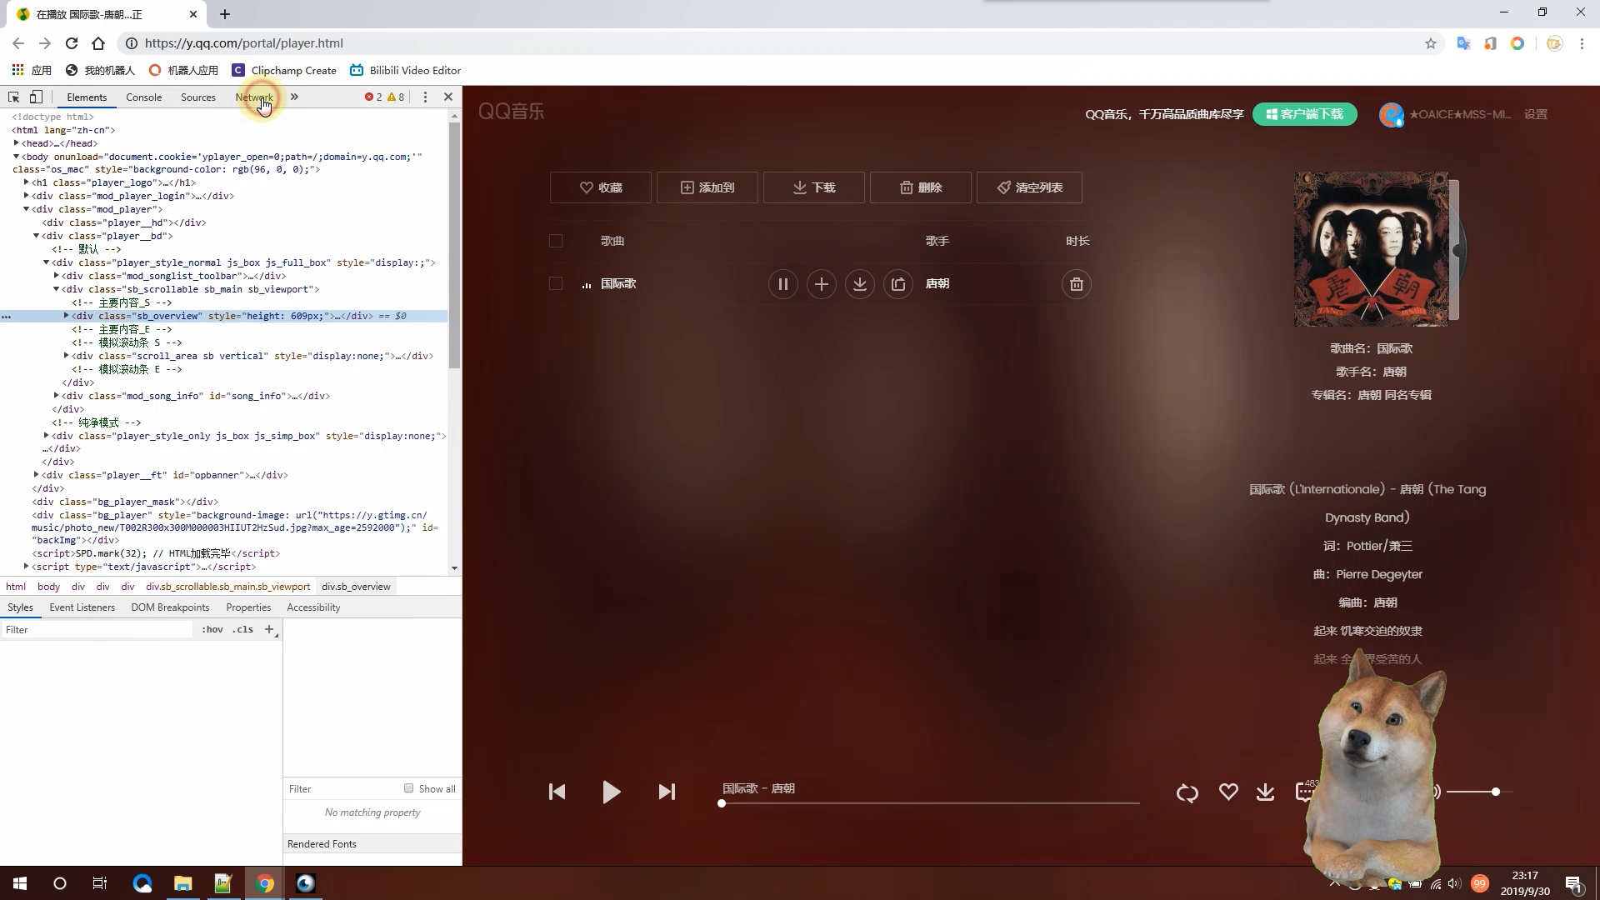Delete the song using the row's trash icon
The width and height of the screenshot is (1600, 900).
1076,284
